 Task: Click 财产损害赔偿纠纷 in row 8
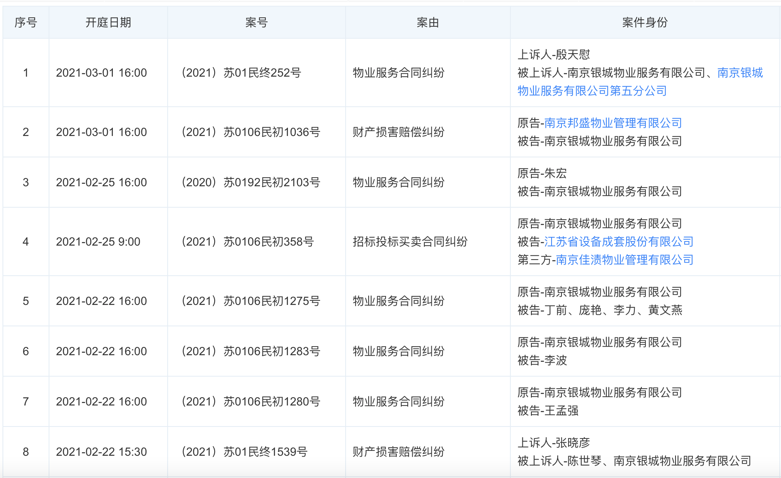(x=398, y=452)
